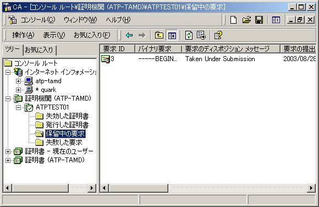Toggle the Show/Hide console tree icon
The image size is (319, 207).
[x=172, y=35]
